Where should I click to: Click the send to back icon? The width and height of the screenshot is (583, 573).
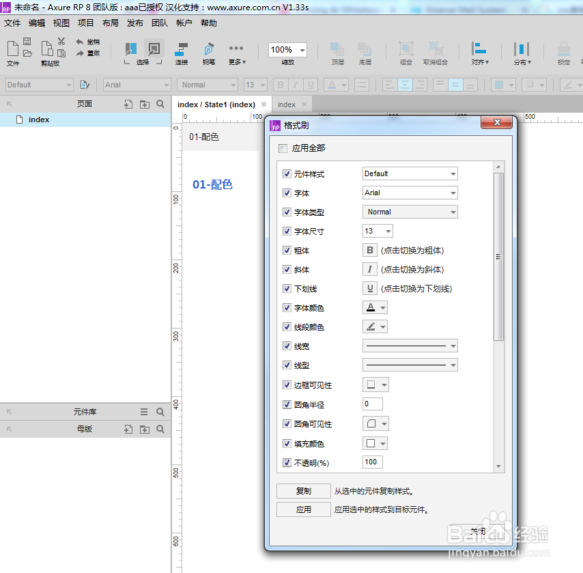(365, 48)
